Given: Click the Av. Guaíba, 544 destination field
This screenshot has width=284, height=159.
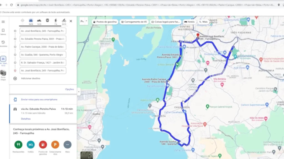Looking at the screenshot, I should [43, 55].
